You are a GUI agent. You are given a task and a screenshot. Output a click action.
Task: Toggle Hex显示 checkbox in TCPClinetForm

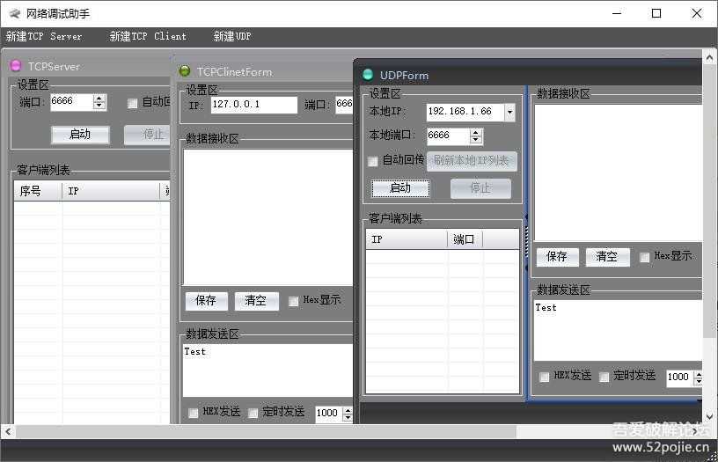(294, 301)
